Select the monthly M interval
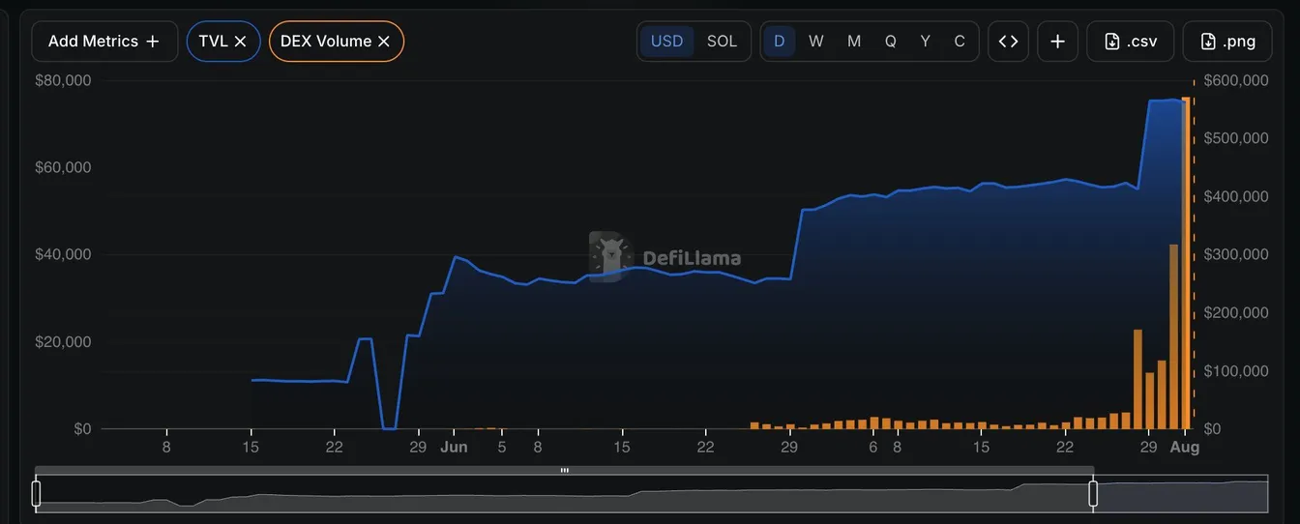Screen dimensions: 1300x524 854,42
